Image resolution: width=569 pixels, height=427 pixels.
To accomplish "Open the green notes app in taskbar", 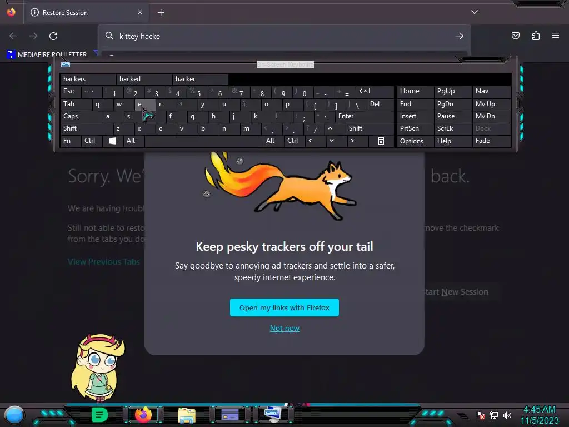I will (x=99, y=415).
